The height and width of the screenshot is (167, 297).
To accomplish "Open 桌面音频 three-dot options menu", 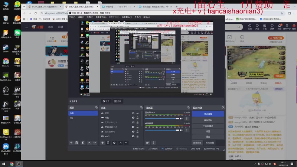I will click(x=187, y=130).
